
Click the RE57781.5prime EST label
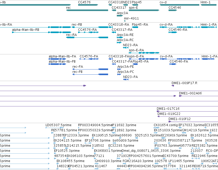tap(64, 130)
